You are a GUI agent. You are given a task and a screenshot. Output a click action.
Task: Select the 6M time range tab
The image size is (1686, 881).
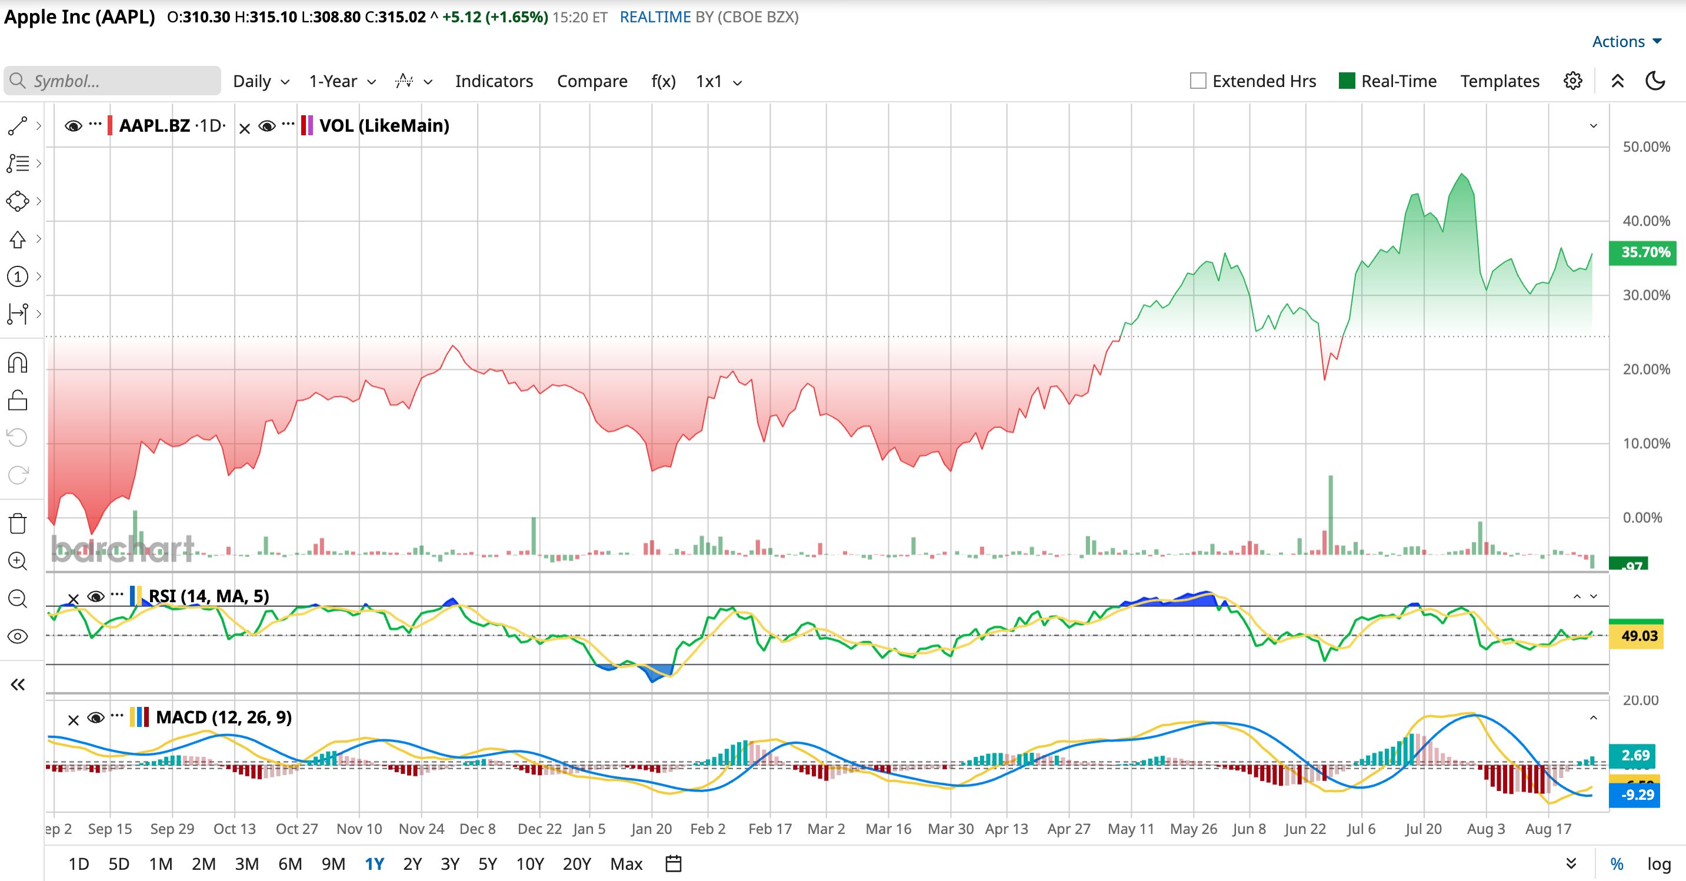(x=290, y=864)
